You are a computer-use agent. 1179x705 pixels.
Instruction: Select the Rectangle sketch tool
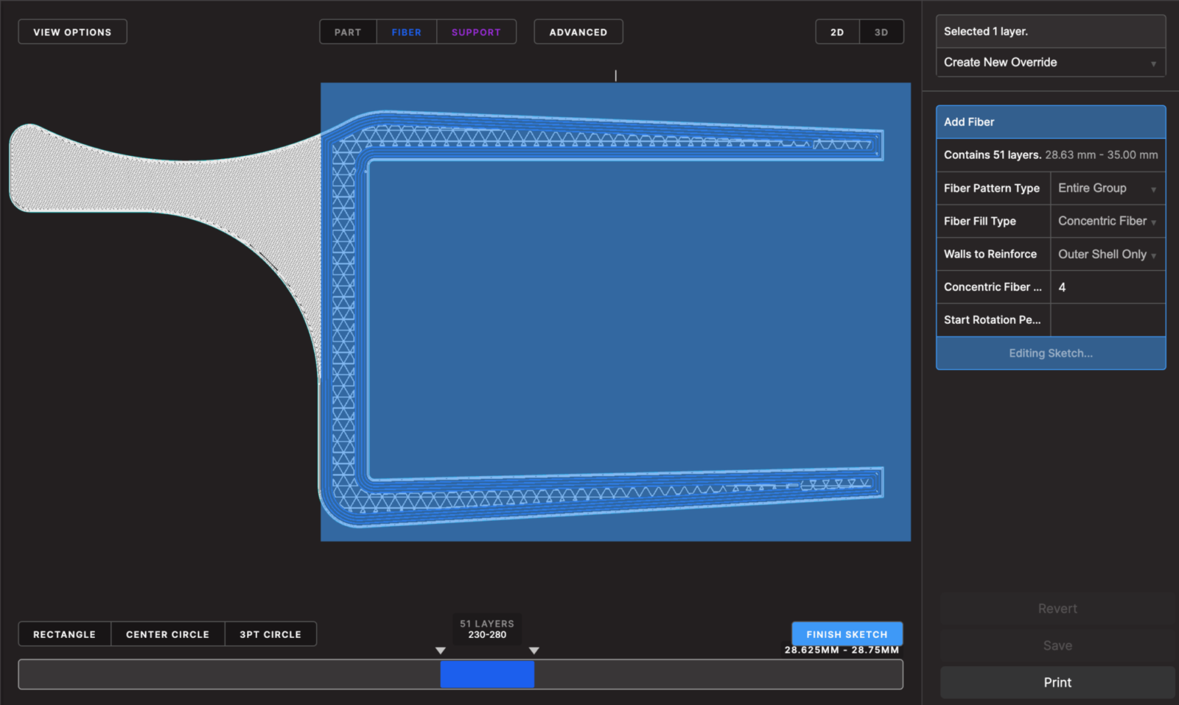tap(63, 634)
